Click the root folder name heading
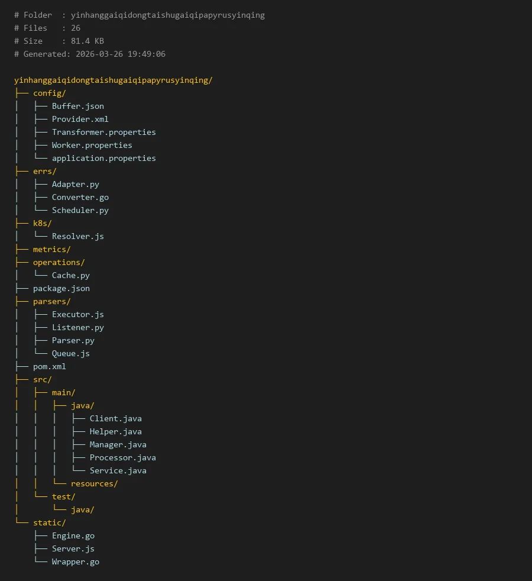Screen dimensions: 532x581 113,80
